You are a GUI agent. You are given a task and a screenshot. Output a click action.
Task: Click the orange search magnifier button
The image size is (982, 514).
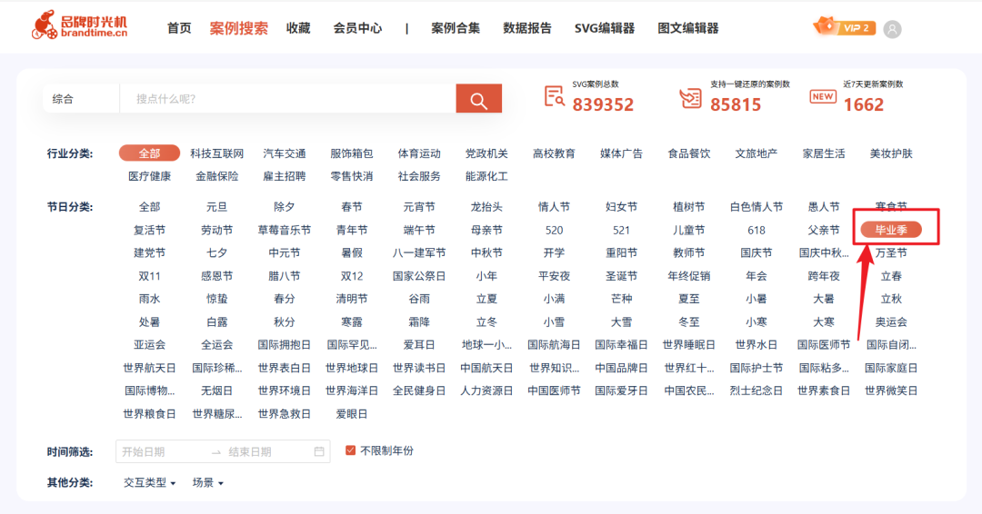coord(478,99)
